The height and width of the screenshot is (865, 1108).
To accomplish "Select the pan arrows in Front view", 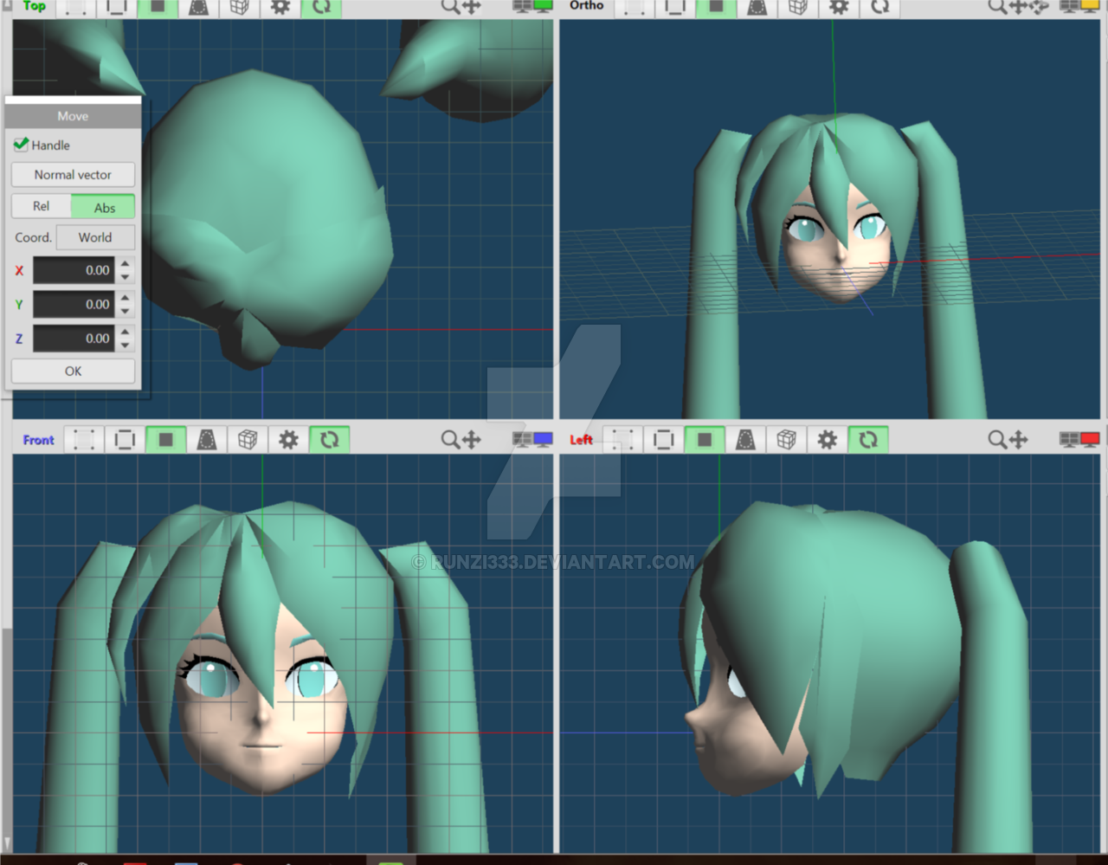I will (472, 440).
